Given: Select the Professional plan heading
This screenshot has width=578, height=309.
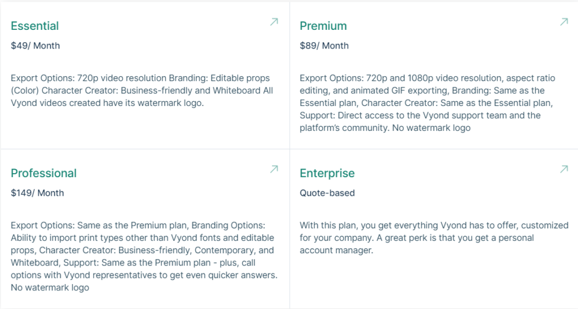Looking at the screenshot, I should (44, 173).
